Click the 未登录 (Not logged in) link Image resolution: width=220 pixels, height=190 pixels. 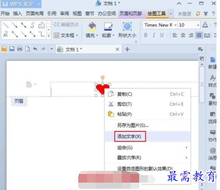tap(184, 14)
